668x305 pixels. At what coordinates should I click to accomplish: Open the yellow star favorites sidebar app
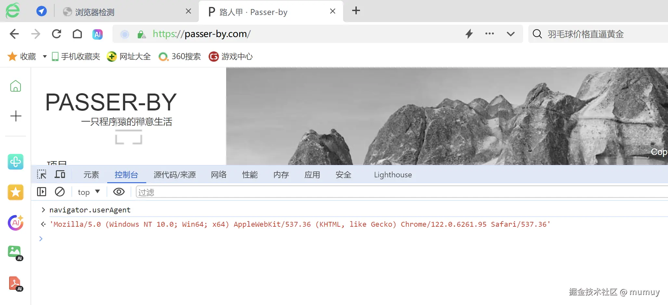pos(16,192)
